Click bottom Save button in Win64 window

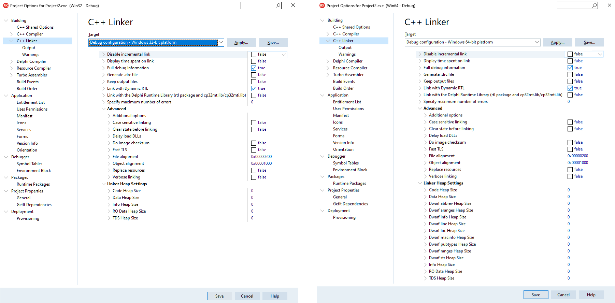click(x=536, y=295)
